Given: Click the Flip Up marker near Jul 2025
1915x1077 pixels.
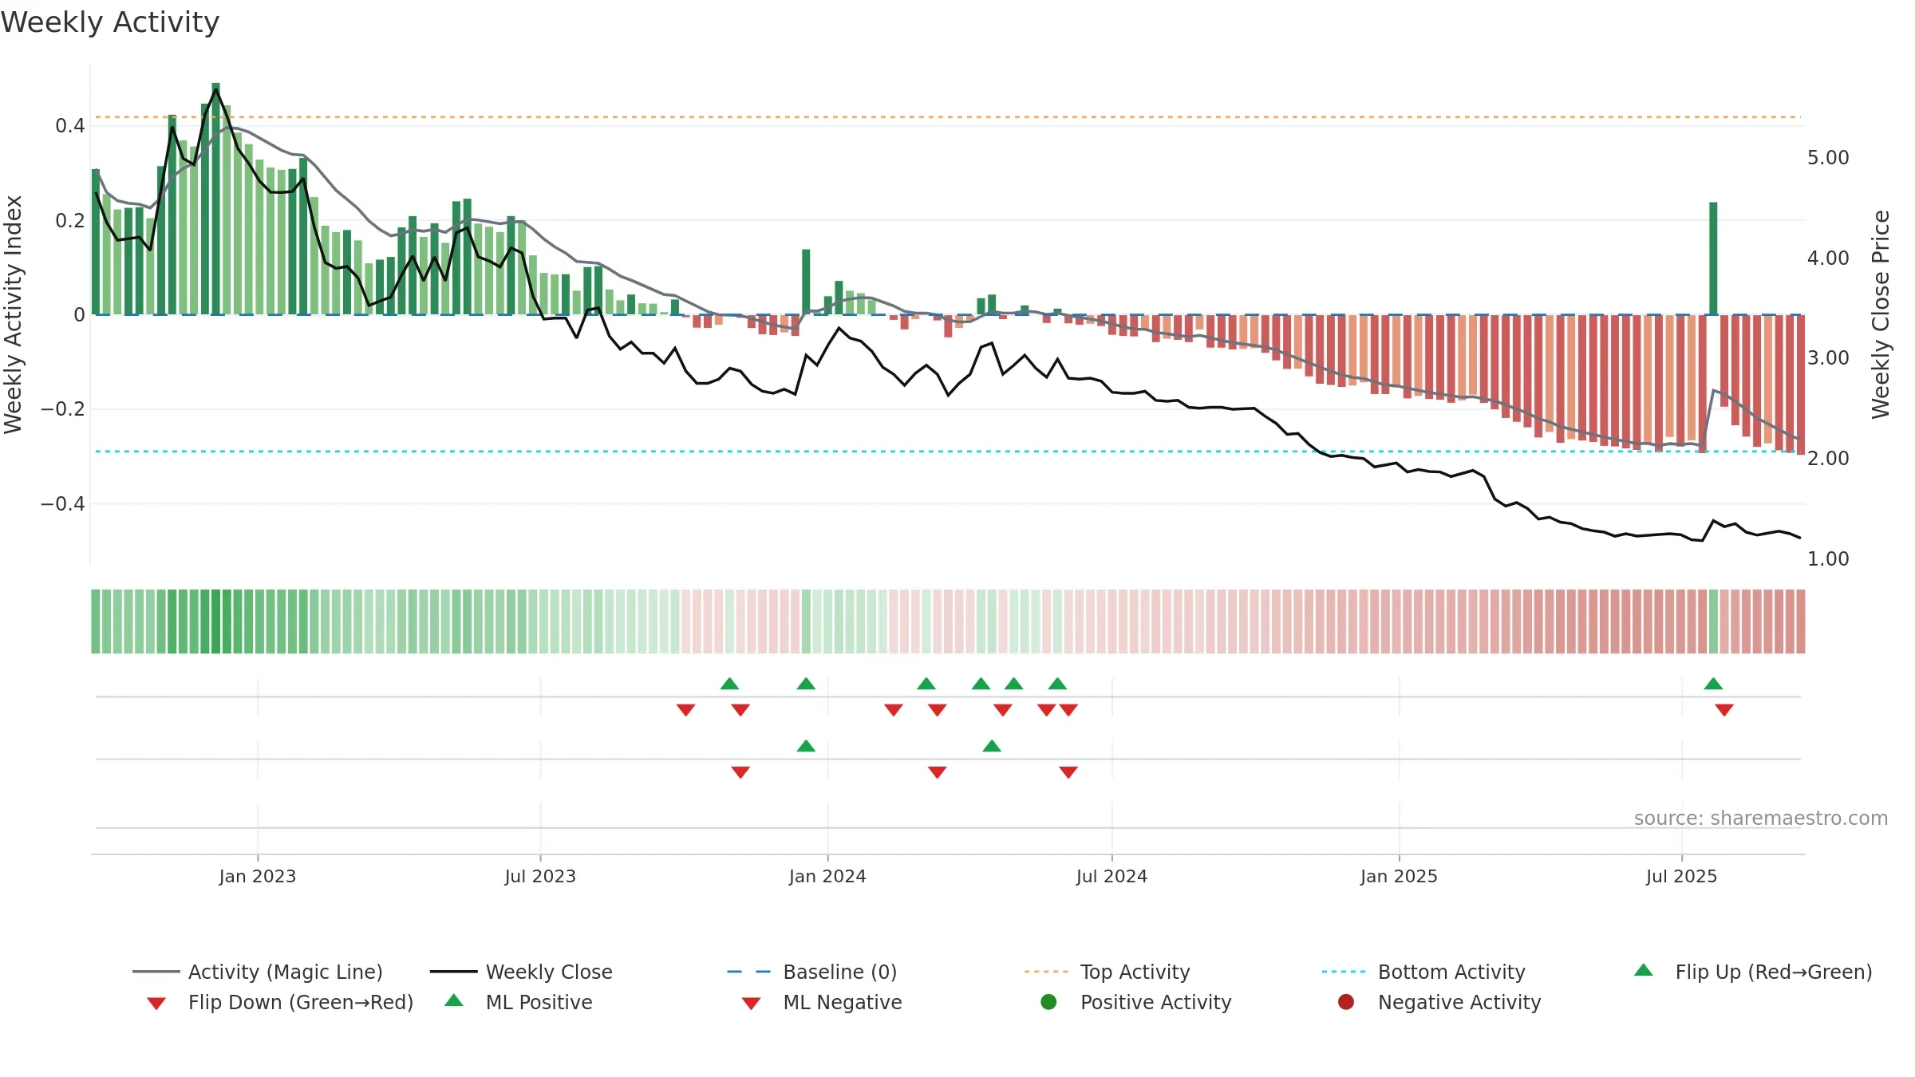Looking at the screenshot, I should point(1713,684).
